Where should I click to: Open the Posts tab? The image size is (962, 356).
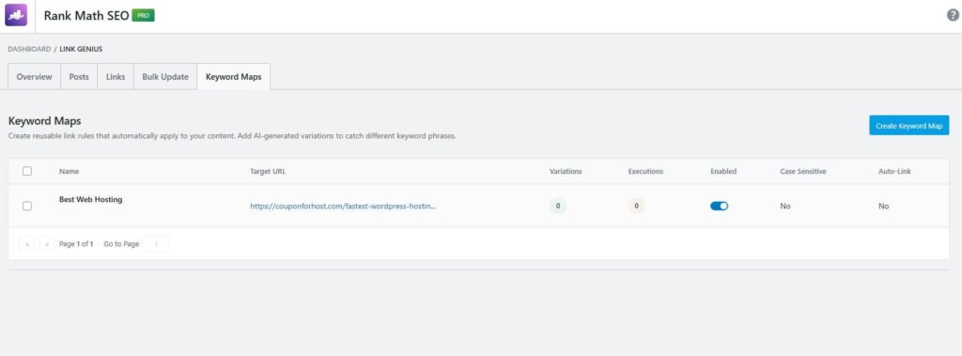tap(79, 77)
